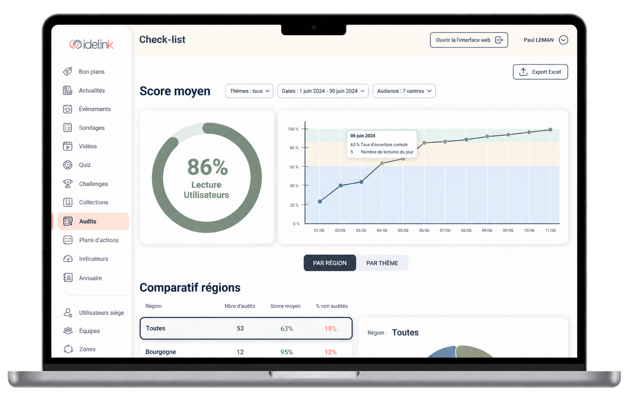Select the Actualités news icon
The height and width of the screenshot is (393, 628).
68,90
